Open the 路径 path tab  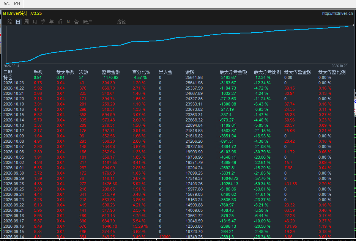pyautogui.click(x=121, y=22)
